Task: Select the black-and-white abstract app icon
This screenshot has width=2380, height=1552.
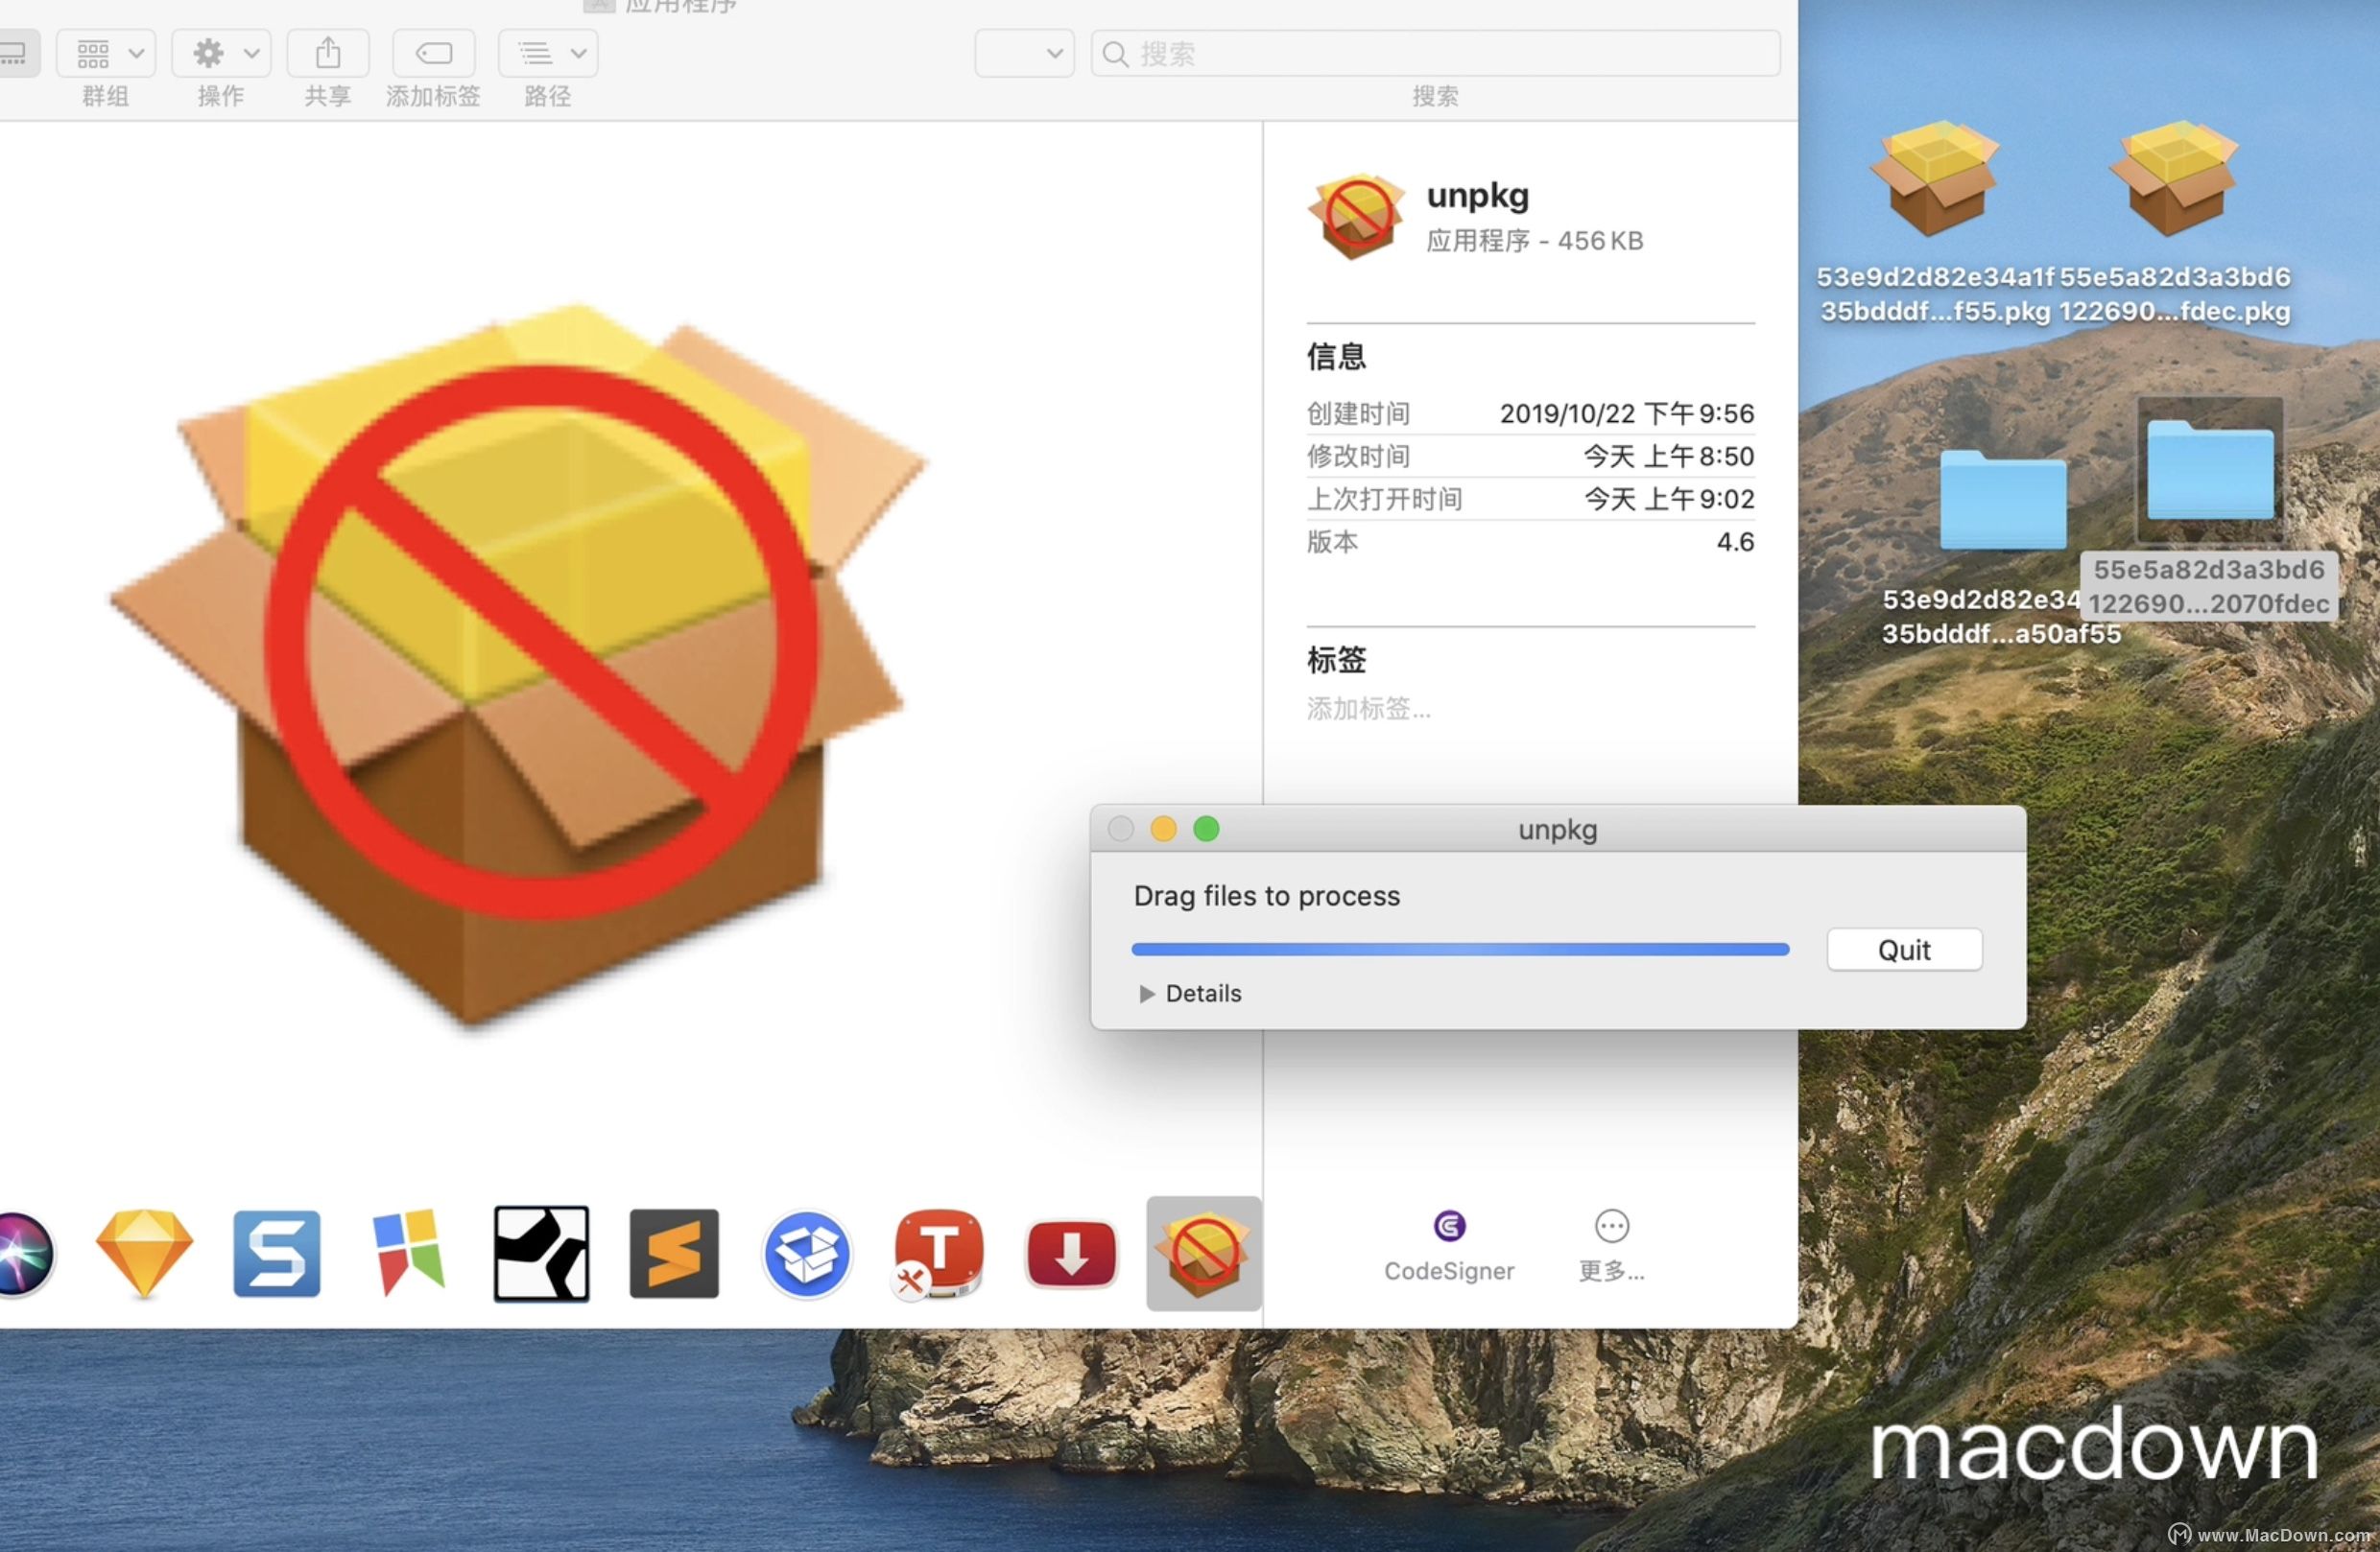Action: (x=541, y=1253)
